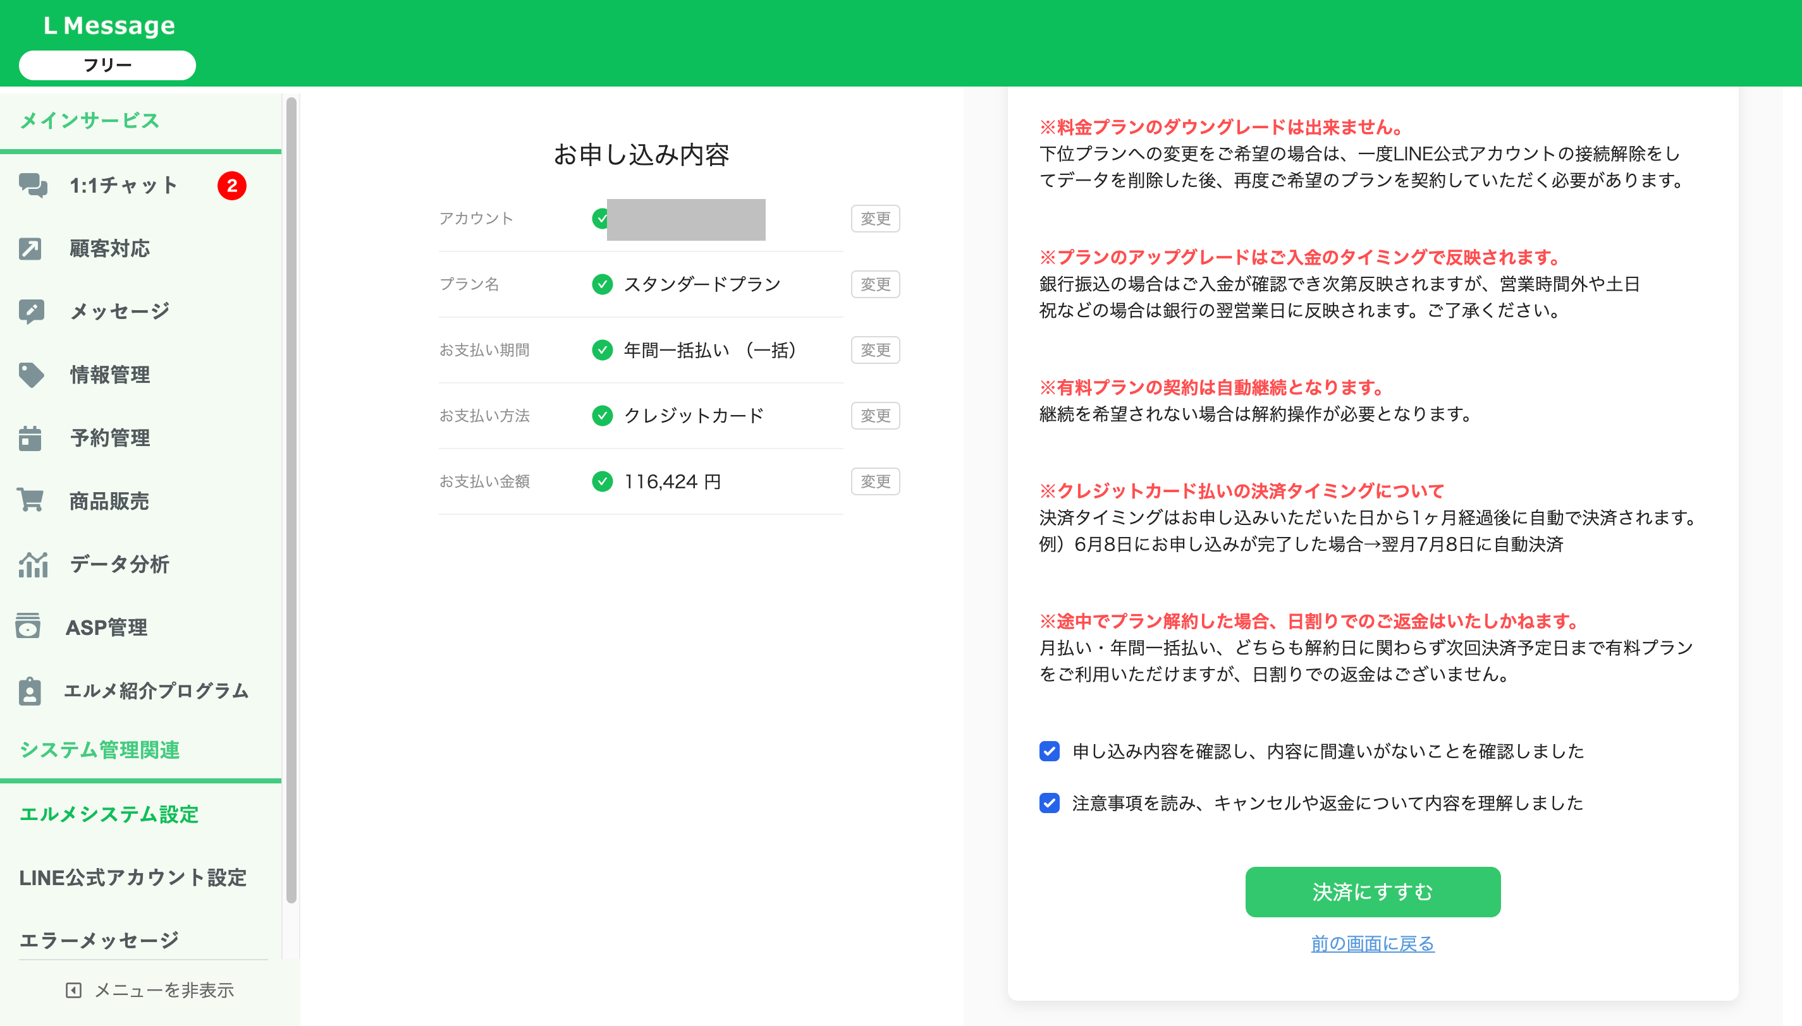
Task: Click the 1:1チャット chat bubbles icon
Action: 32,185
